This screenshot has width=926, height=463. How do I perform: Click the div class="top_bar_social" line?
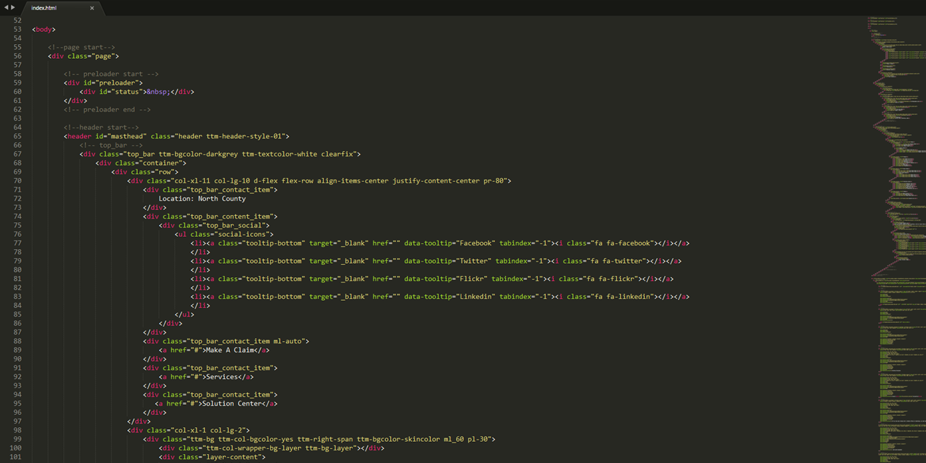coord(214,226)
